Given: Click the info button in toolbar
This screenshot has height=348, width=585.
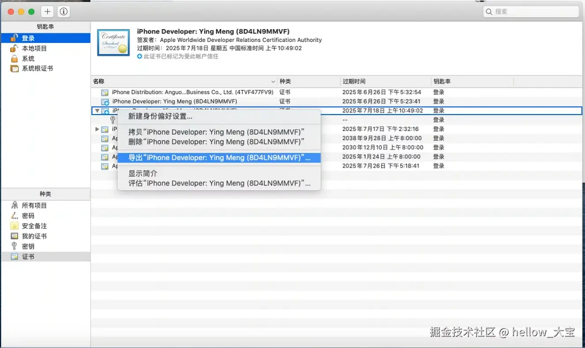Looking at the screenshot, I should [x=64, y=11].
